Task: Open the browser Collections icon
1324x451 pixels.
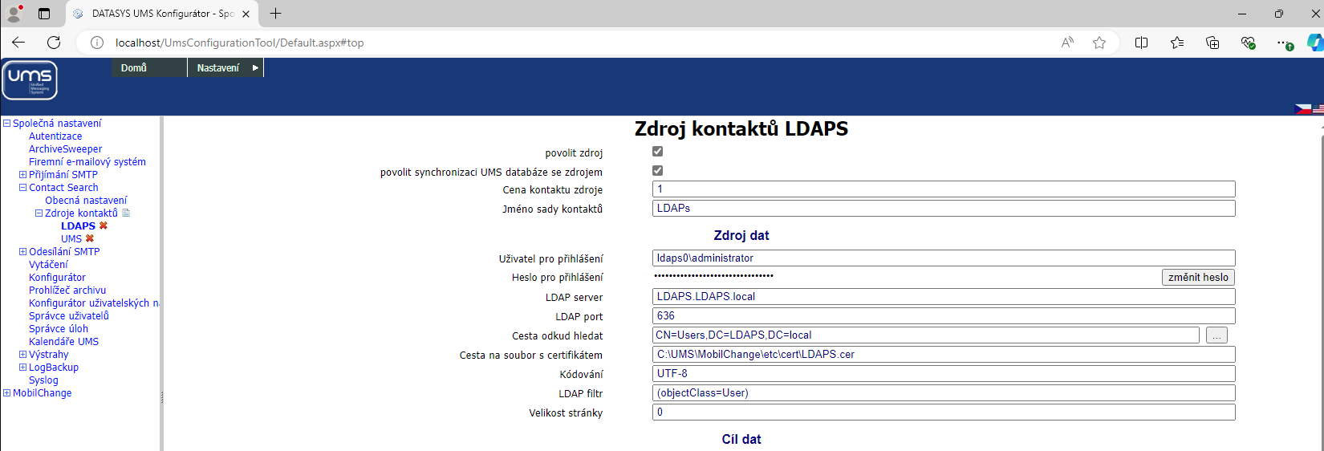Action: 1212,43
